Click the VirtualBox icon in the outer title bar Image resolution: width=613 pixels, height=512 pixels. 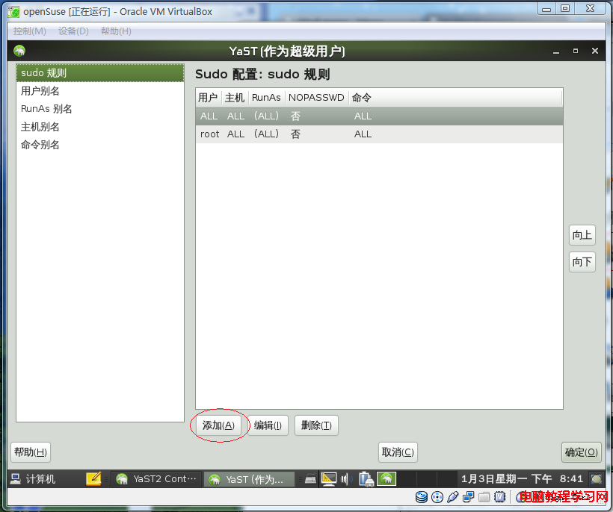pos(13,12)
